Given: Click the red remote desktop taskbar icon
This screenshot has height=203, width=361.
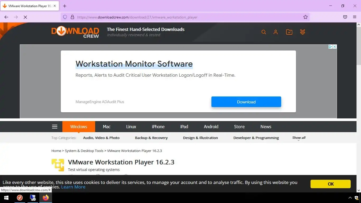Looking at the screenshot, I should 20,198.
